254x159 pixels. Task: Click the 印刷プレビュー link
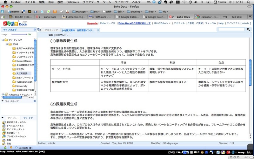click(63, 35)
